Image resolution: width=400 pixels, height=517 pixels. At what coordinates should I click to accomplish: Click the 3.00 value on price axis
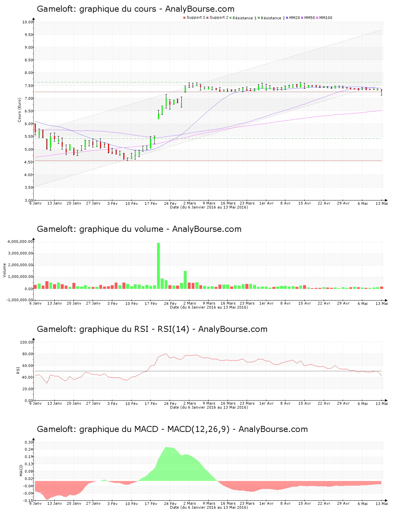pos(29,200)
